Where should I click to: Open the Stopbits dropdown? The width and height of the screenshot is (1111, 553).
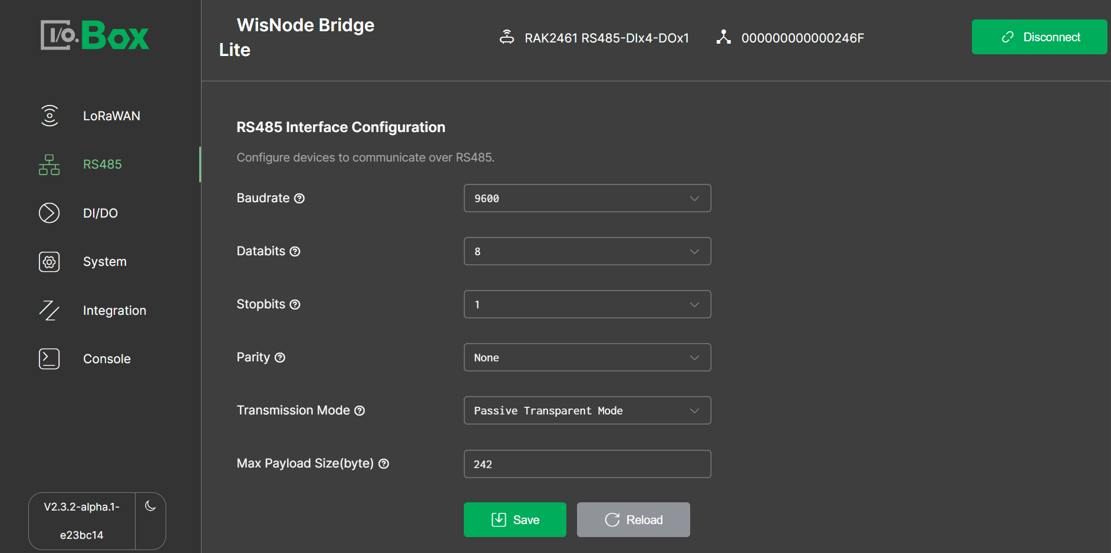pyautogui.click(x=587, y=305)
